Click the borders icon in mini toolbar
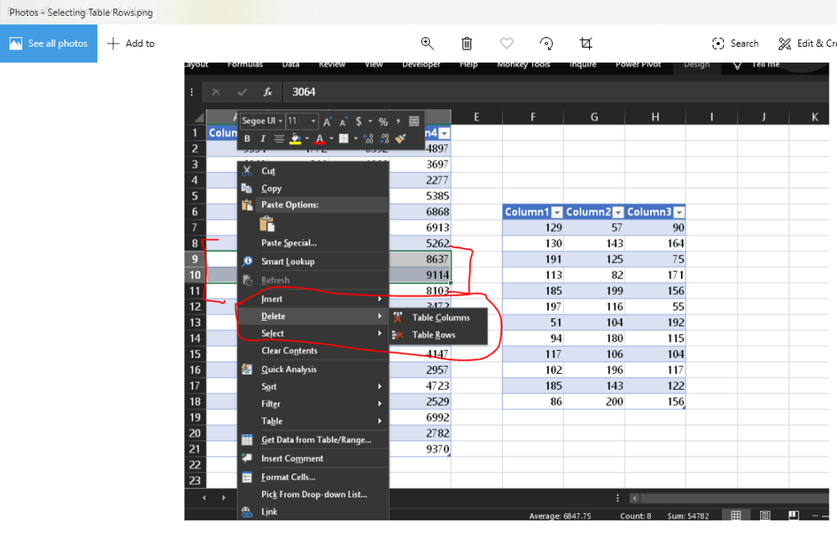This screenshot has width=837, height=533. [x=344, y=139]
